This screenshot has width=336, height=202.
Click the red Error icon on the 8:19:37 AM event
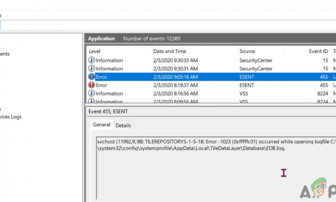pyautogui.click(x=91, y=85)
